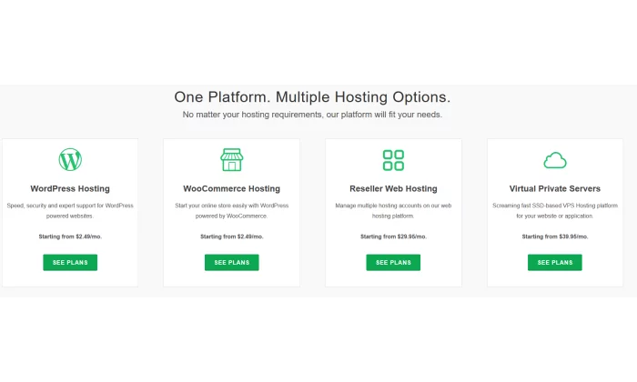See plans for Virtual Private Servers
The image size is (637, 382).
555,263
